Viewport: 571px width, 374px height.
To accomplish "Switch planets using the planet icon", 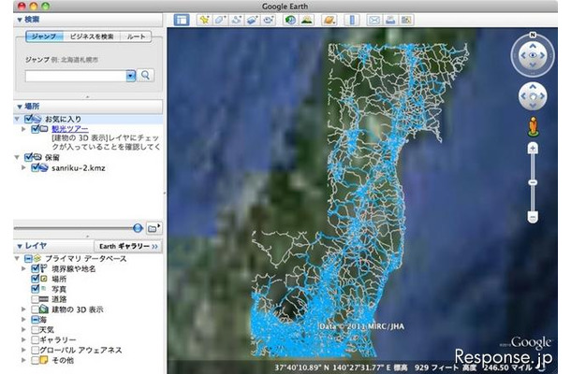I will pos(329,20).
